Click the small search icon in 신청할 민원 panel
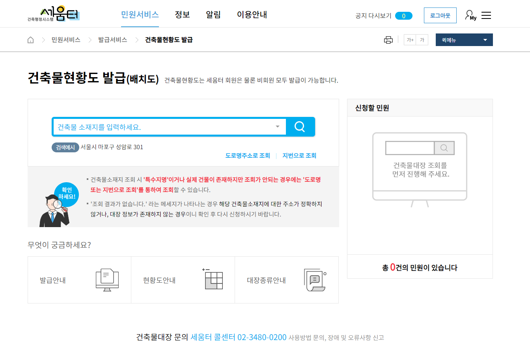Image resolution: width=530 pixels, height=357 pixels. coord(444,148)
